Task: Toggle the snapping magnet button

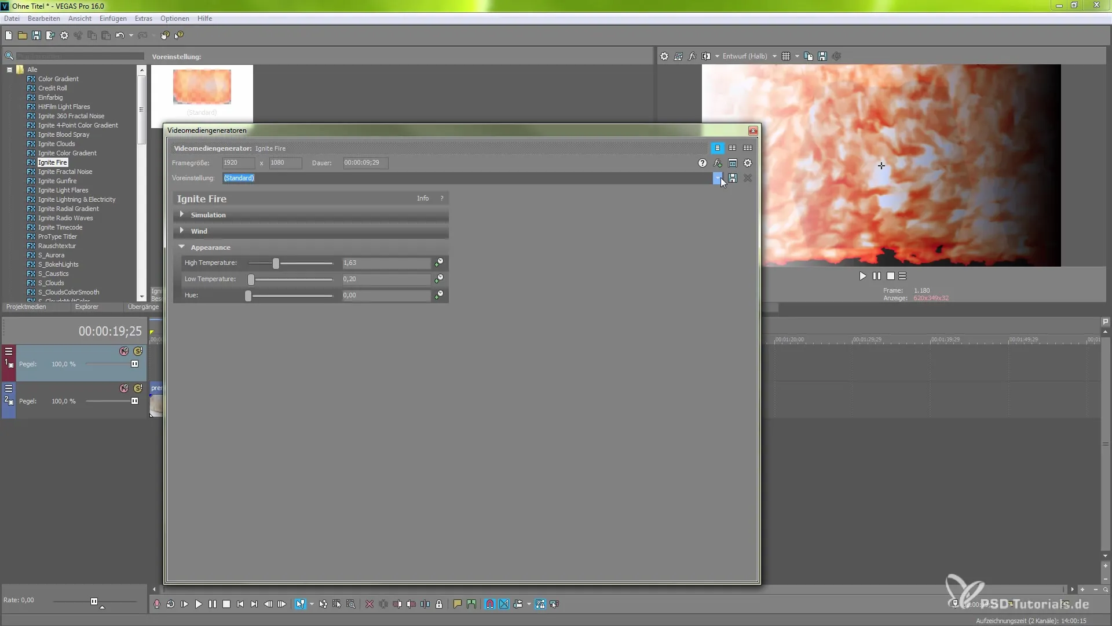Action: click(x=490, y=604)
